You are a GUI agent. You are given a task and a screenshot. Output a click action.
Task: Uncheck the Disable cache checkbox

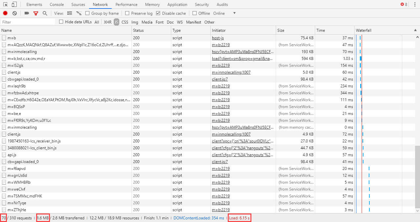tap(158, 13)
